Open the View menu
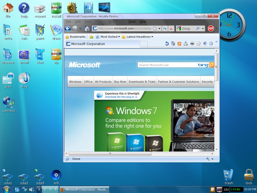The image size is (257, 193). (x=88, y=22)
